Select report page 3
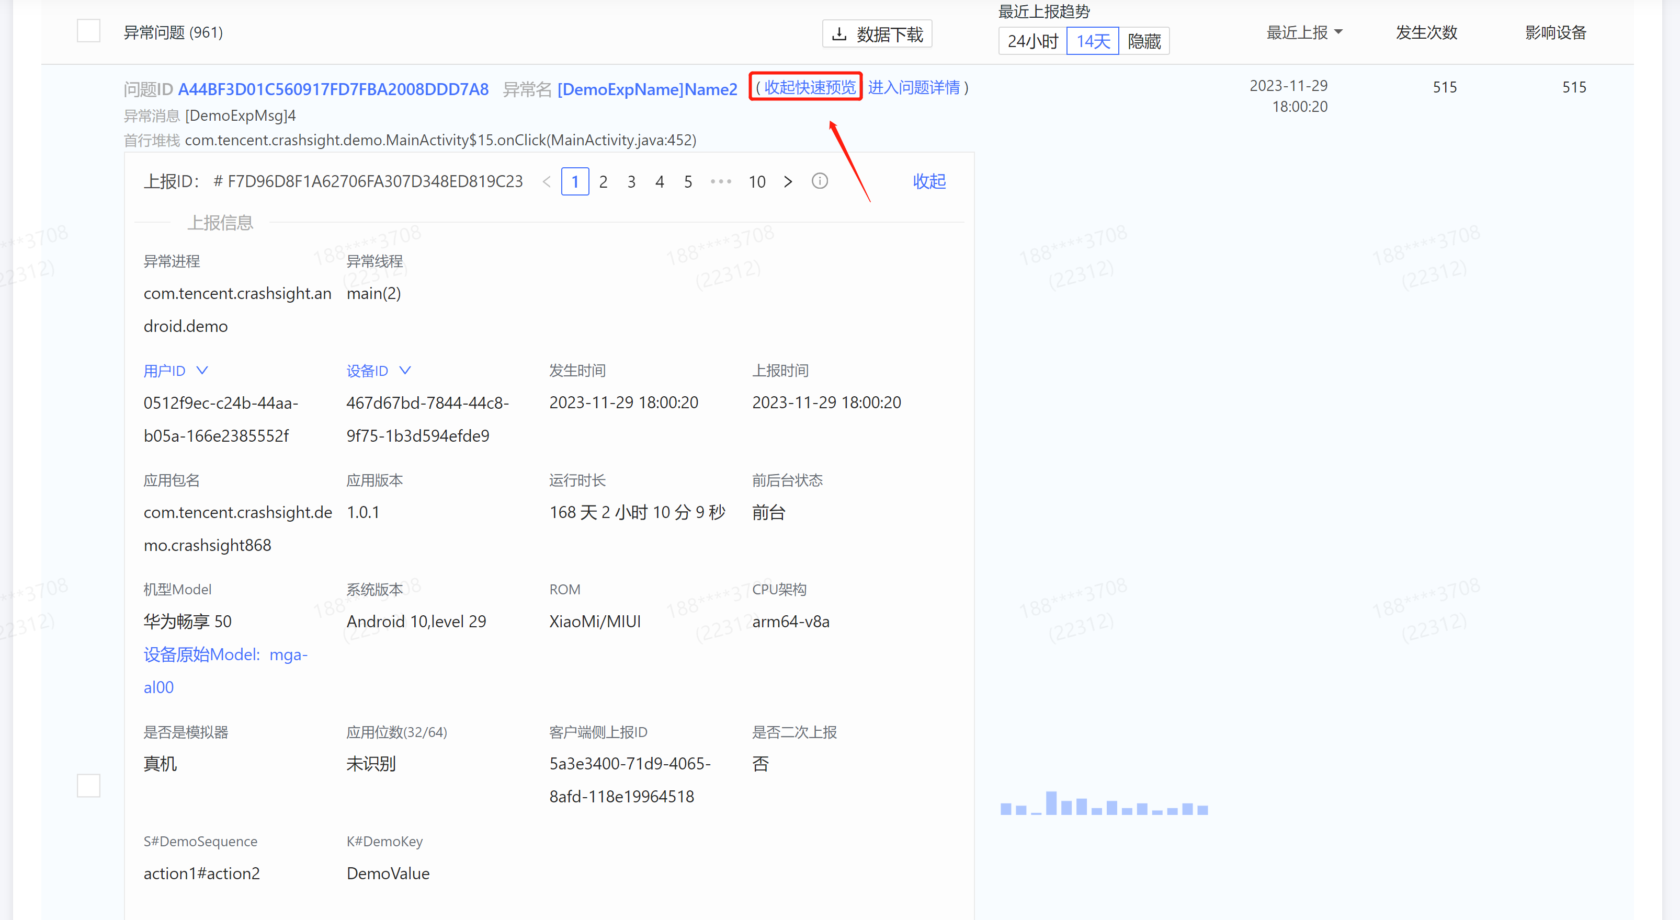Screen dimensions: 1680x920 point(631,182)
